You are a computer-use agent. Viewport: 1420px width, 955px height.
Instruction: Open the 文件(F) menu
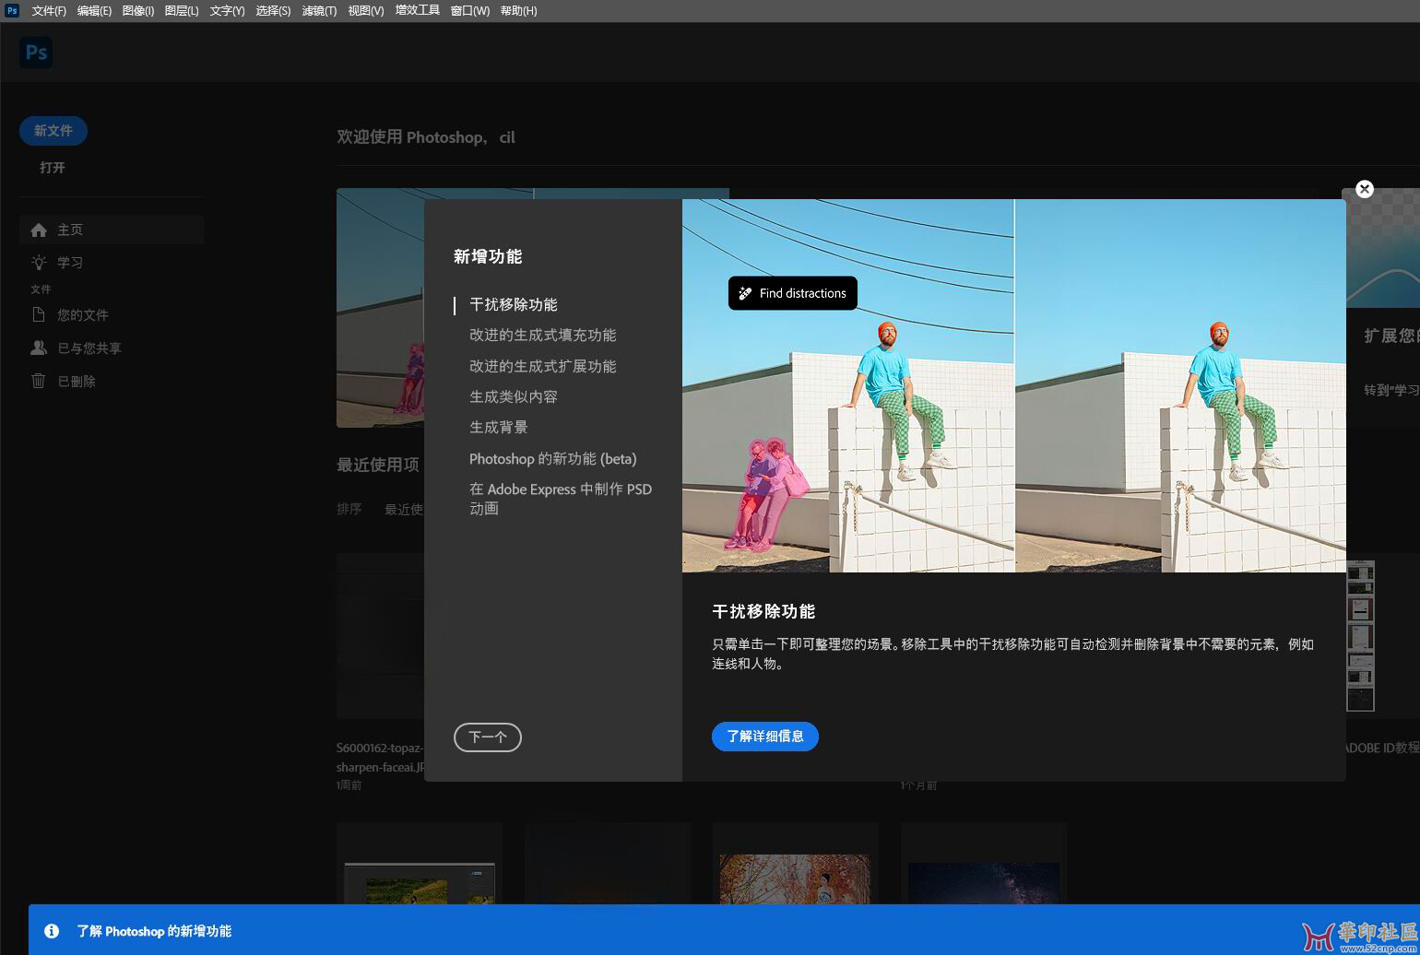(x=49, y=11)
